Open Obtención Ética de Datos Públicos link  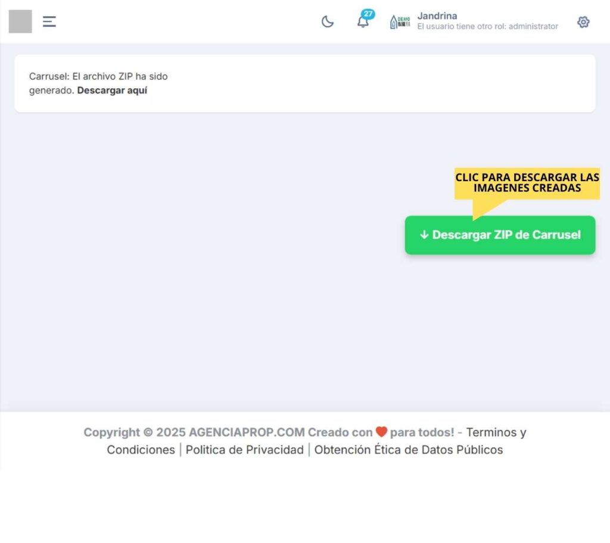click(x=409, y=449)
